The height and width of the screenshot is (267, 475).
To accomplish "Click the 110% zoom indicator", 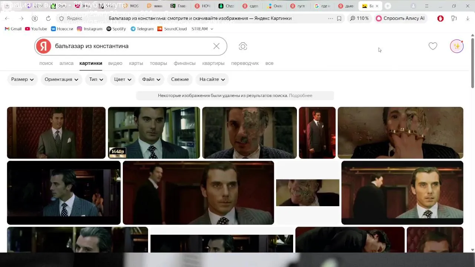I will tap(360, 19).
